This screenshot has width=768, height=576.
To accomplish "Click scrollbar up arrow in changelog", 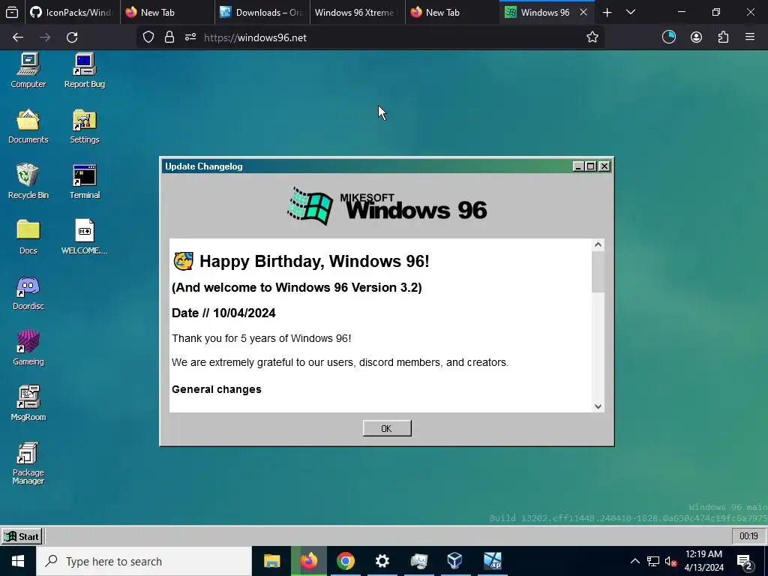I will coord(598,245).
